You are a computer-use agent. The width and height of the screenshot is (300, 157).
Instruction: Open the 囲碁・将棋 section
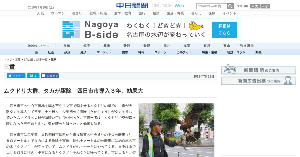[x=175, y=13]
